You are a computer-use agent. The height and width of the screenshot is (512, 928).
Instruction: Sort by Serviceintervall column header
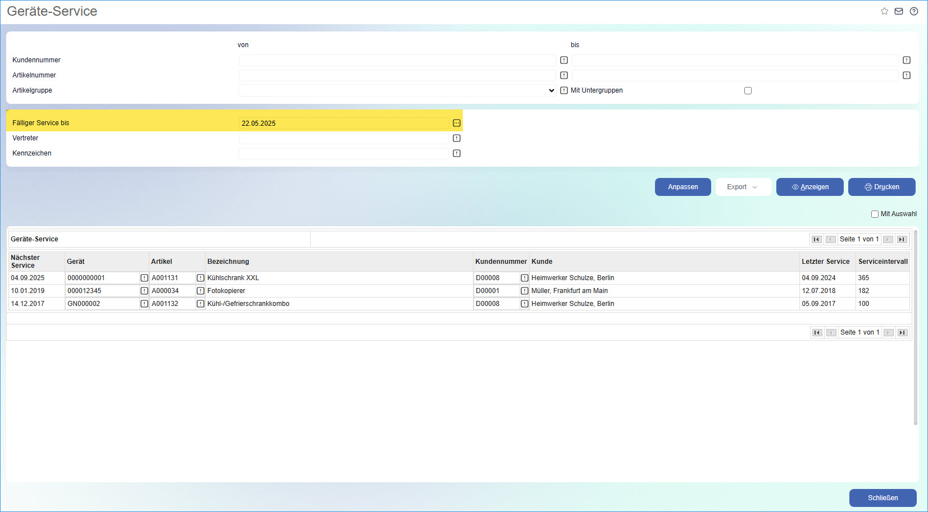click(x=882, y=262)
